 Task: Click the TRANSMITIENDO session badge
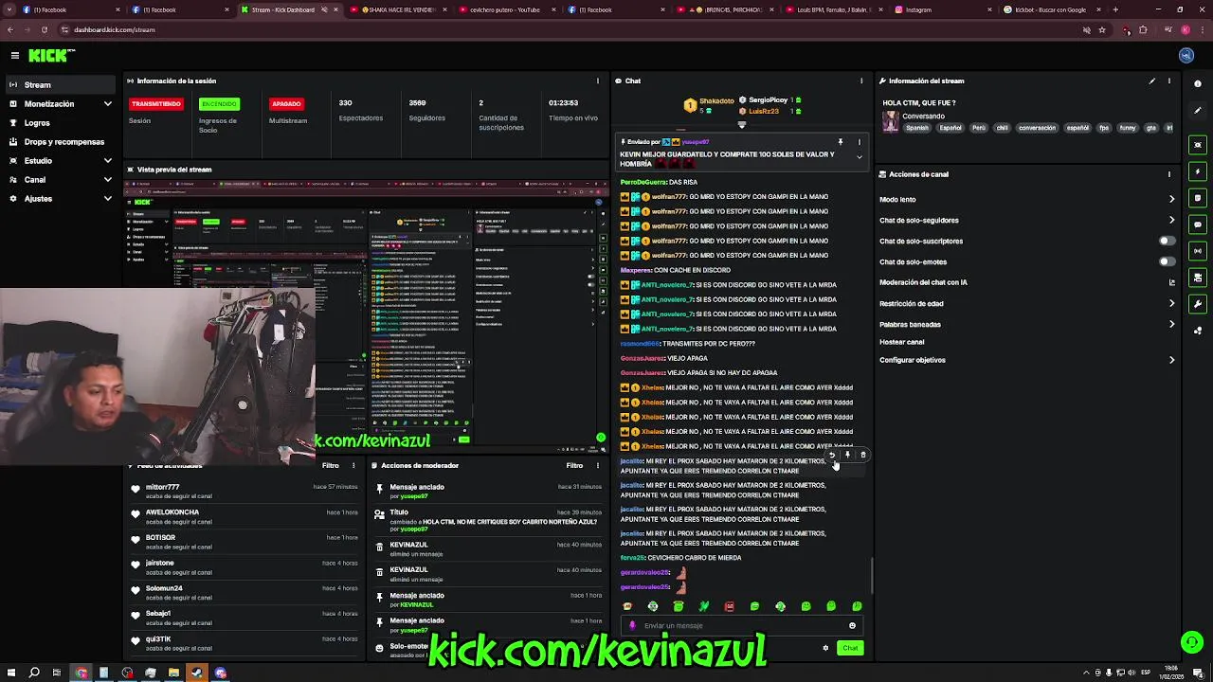click(156, 104)
